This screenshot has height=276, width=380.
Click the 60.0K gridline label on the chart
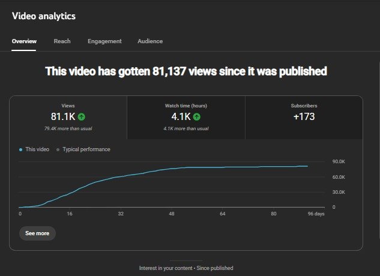338,177
